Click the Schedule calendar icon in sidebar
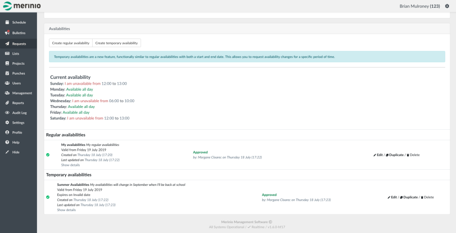This screenshot has height=233, width=456. pyautogui.click(x=7, y=22)
